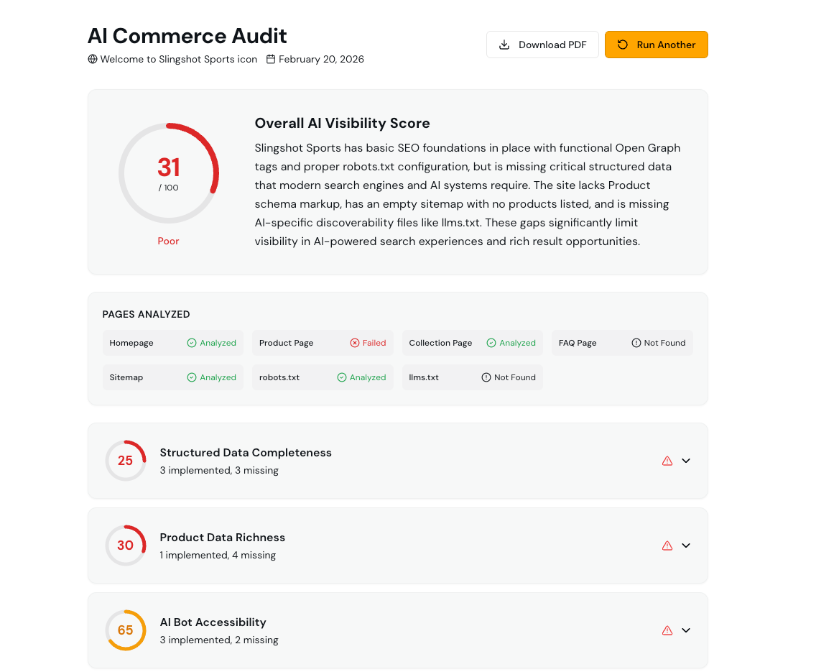Click the warning triangle on Structured Data Completeness
The image size is (839, 672).
[x=667, y=460]
